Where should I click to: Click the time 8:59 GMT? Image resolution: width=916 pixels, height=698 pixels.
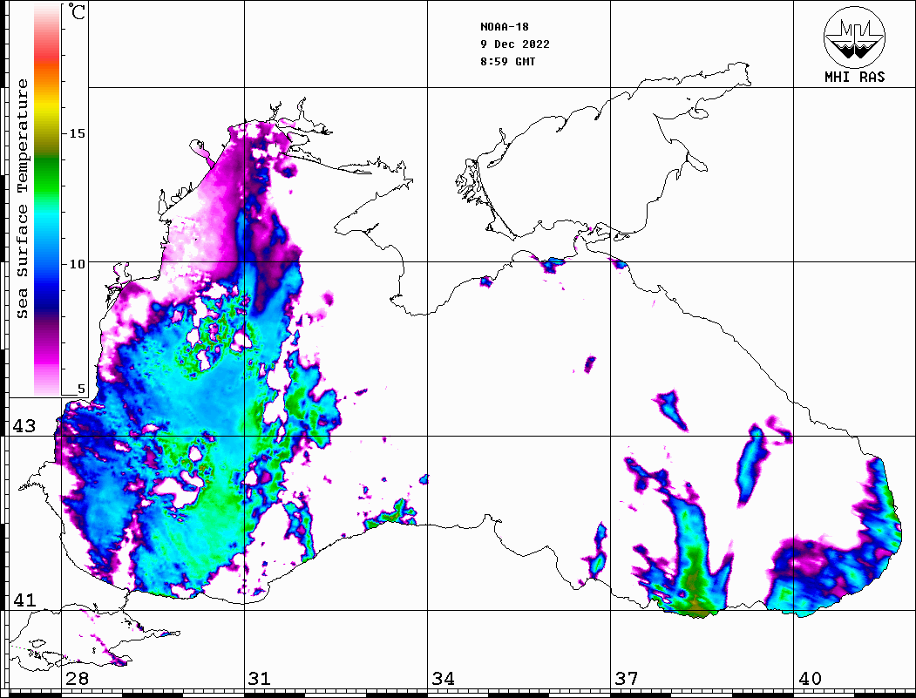pyautogui.click(x=507, y=61)
